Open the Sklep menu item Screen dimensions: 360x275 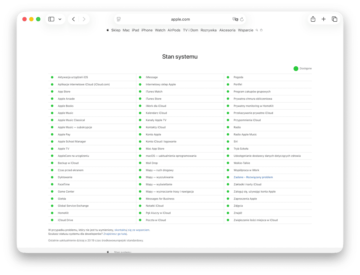pos(116,30)
